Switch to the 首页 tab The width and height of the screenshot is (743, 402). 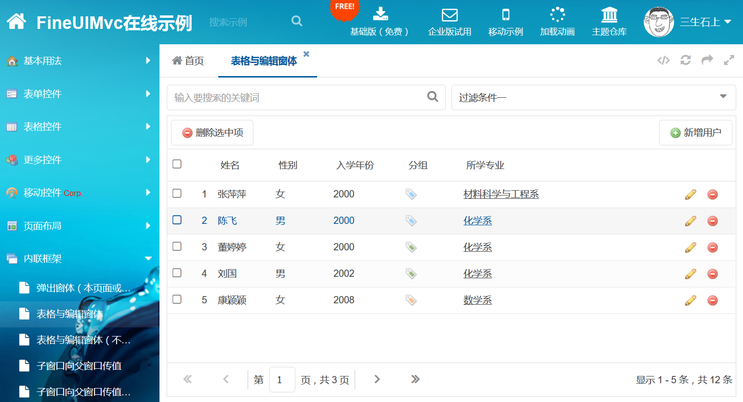click(188, 61)
